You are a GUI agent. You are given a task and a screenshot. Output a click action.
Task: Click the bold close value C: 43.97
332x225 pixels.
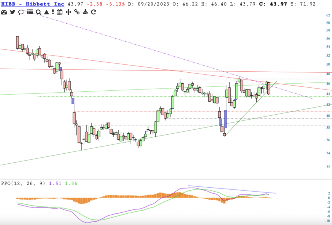click(x=273, y=4)
